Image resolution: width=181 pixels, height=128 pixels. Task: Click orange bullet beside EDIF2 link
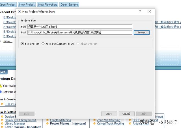[x=2, y=104]
